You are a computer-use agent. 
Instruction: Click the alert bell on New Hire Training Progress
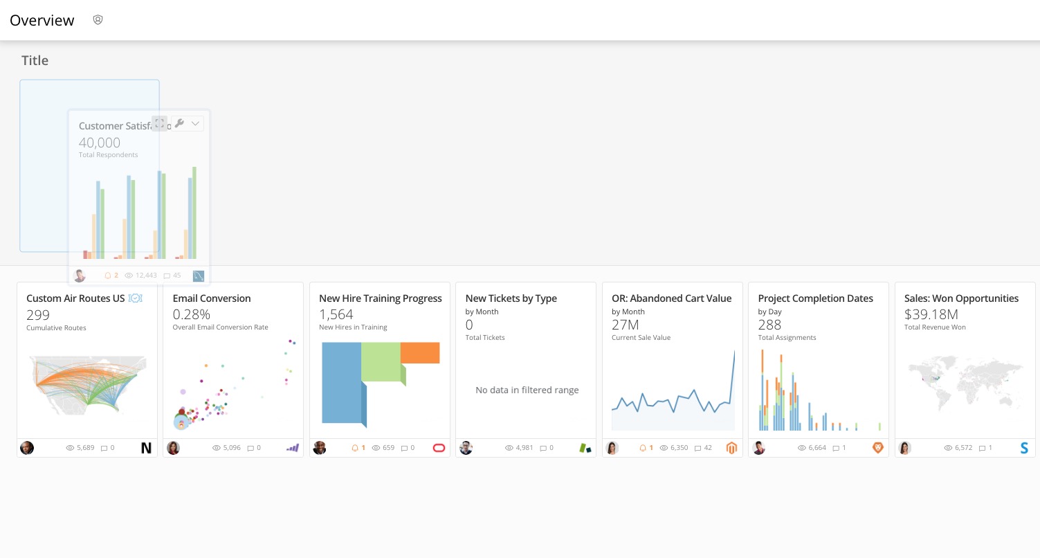point(355,448)
